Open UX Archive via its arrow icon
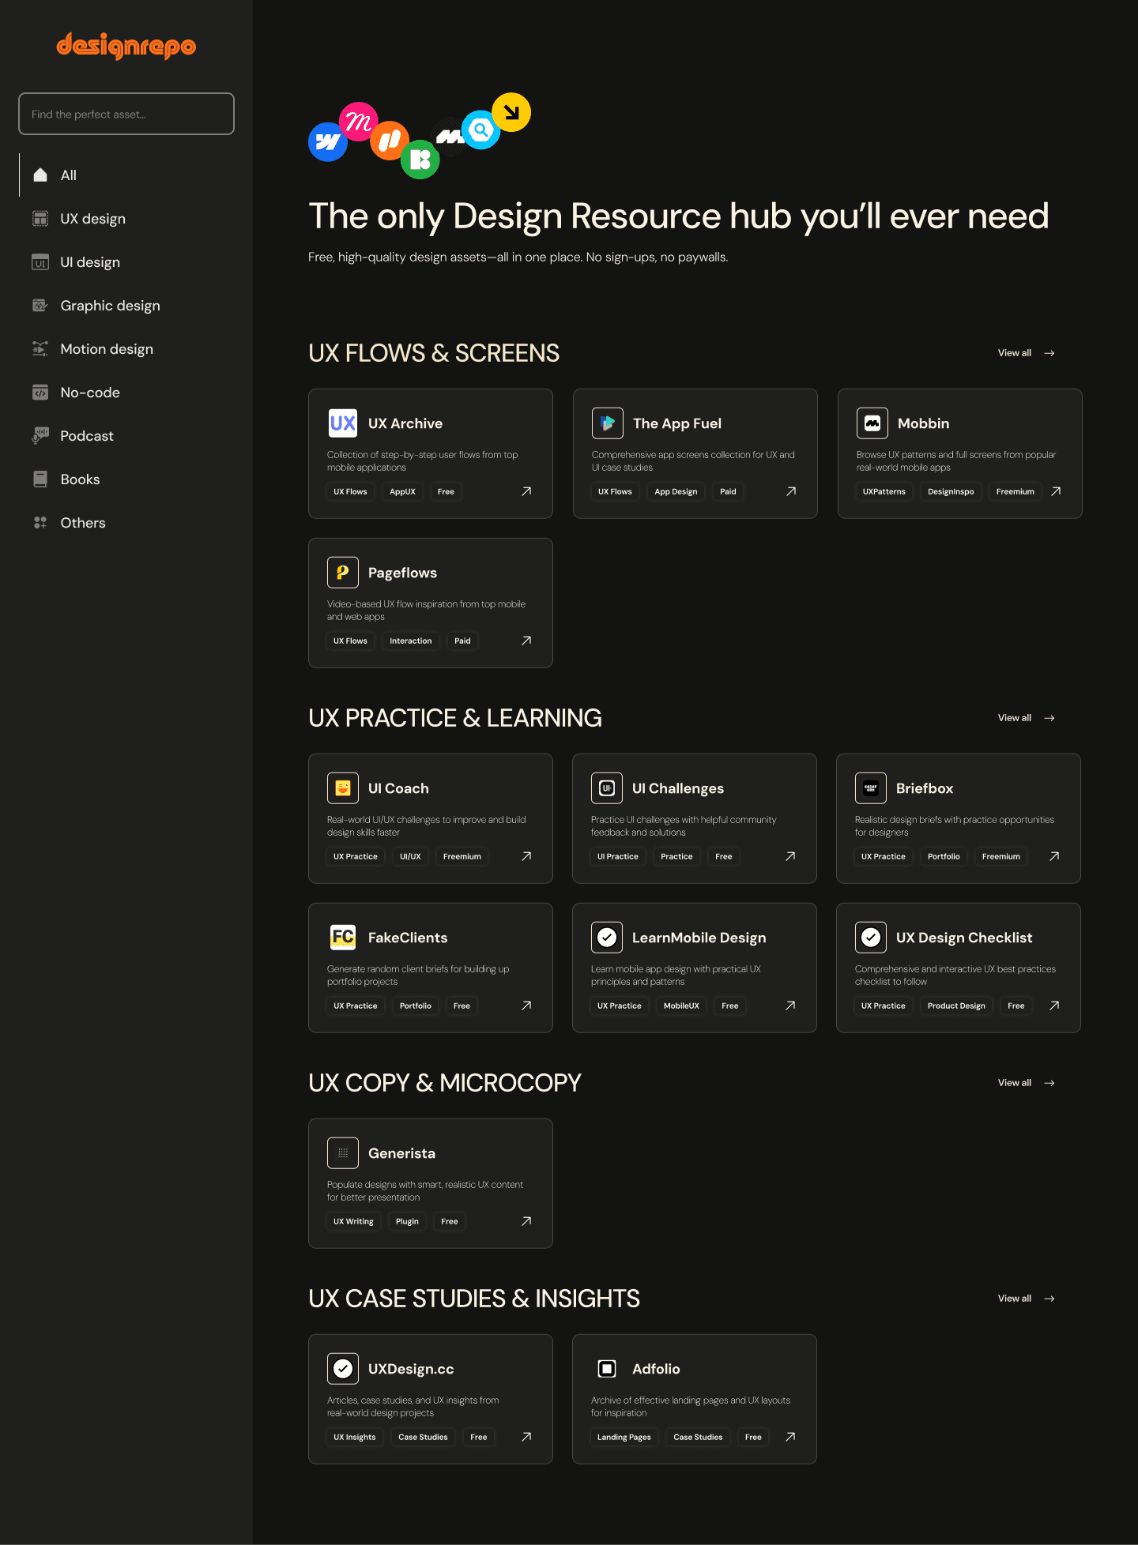Image resolution: width=1138 pixels, height=1545 pixels. 526,491
